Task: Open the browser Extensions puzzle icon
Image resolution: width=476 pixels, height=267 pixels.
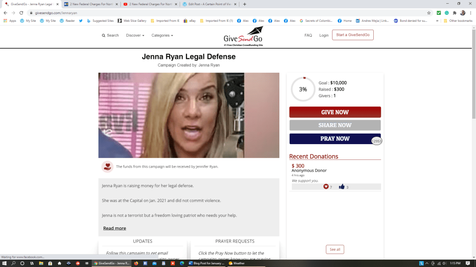Action: (x=454, y=13)
